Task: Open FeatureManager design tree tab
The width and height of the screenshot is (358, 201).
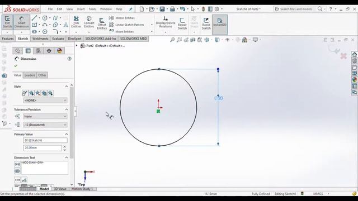Action: tap(17, 51)
